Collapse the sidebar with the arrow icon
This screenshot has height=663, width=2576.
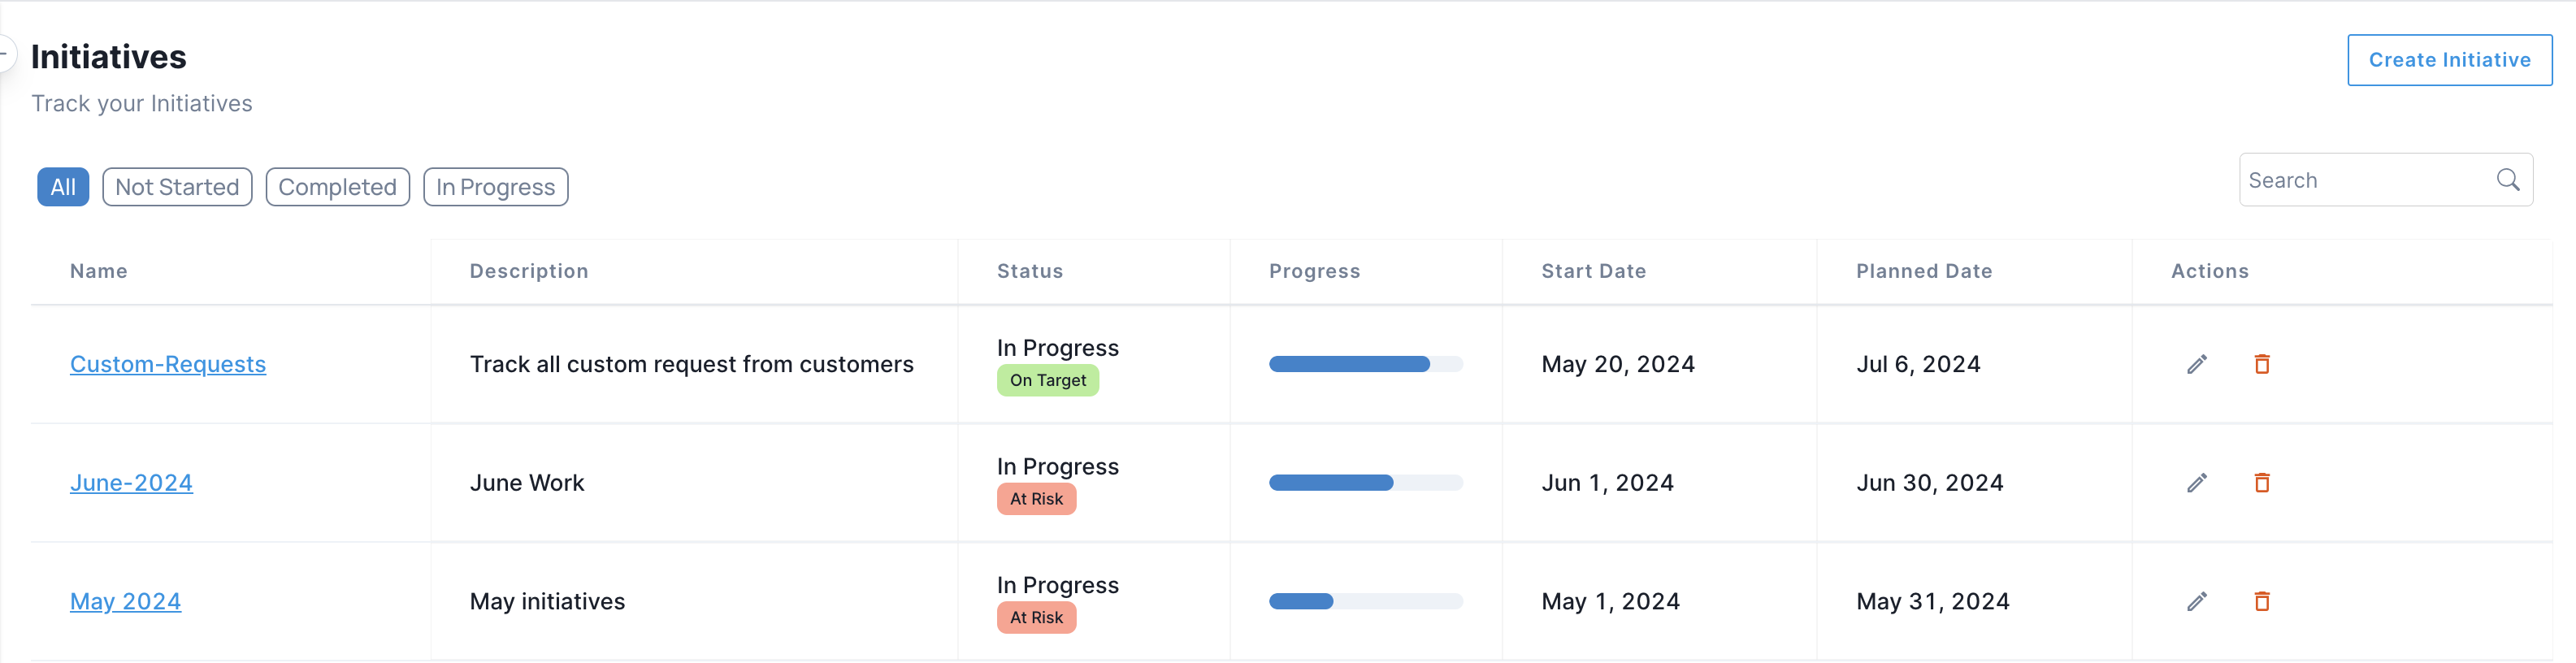click(x=5, y=52)
